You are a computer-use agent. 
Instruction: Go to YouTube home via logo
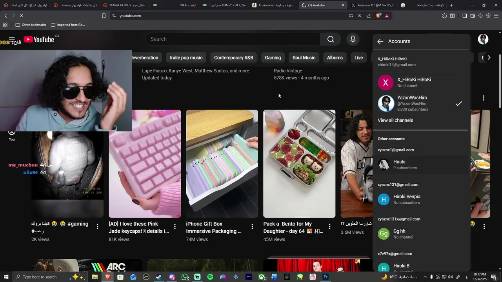click(x=39, y=39)
